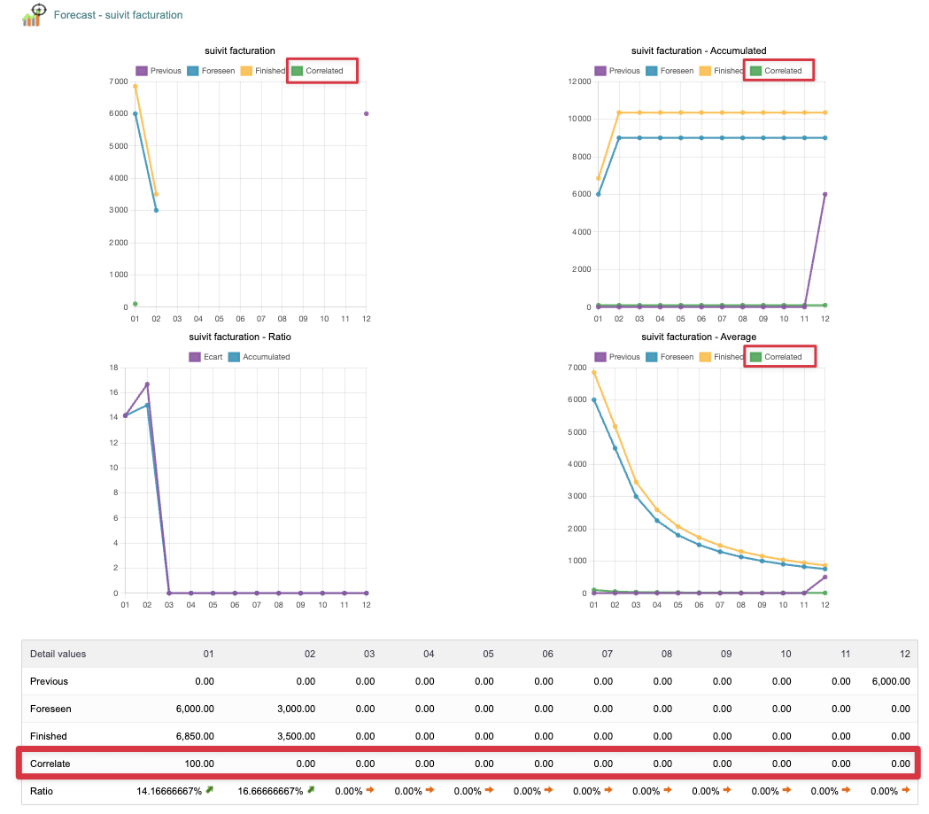Screen dimensions: 929x814
Task: Click the purple data point at month 12 in the first chart
Action: pos(366,113)
